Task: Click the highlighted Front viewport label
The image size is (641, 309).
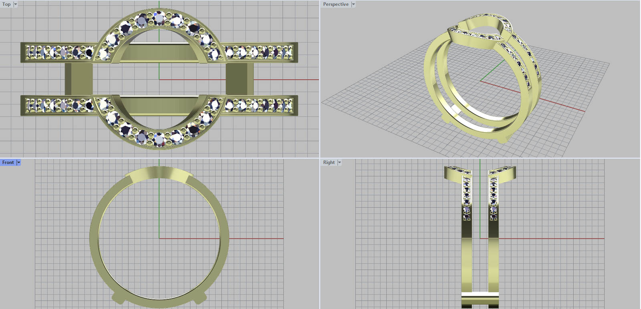Action: click(x=8, y=163)
